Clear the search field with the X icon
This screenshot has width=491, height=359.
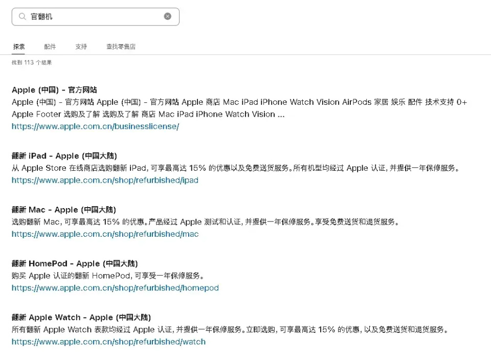pos(167,16)
